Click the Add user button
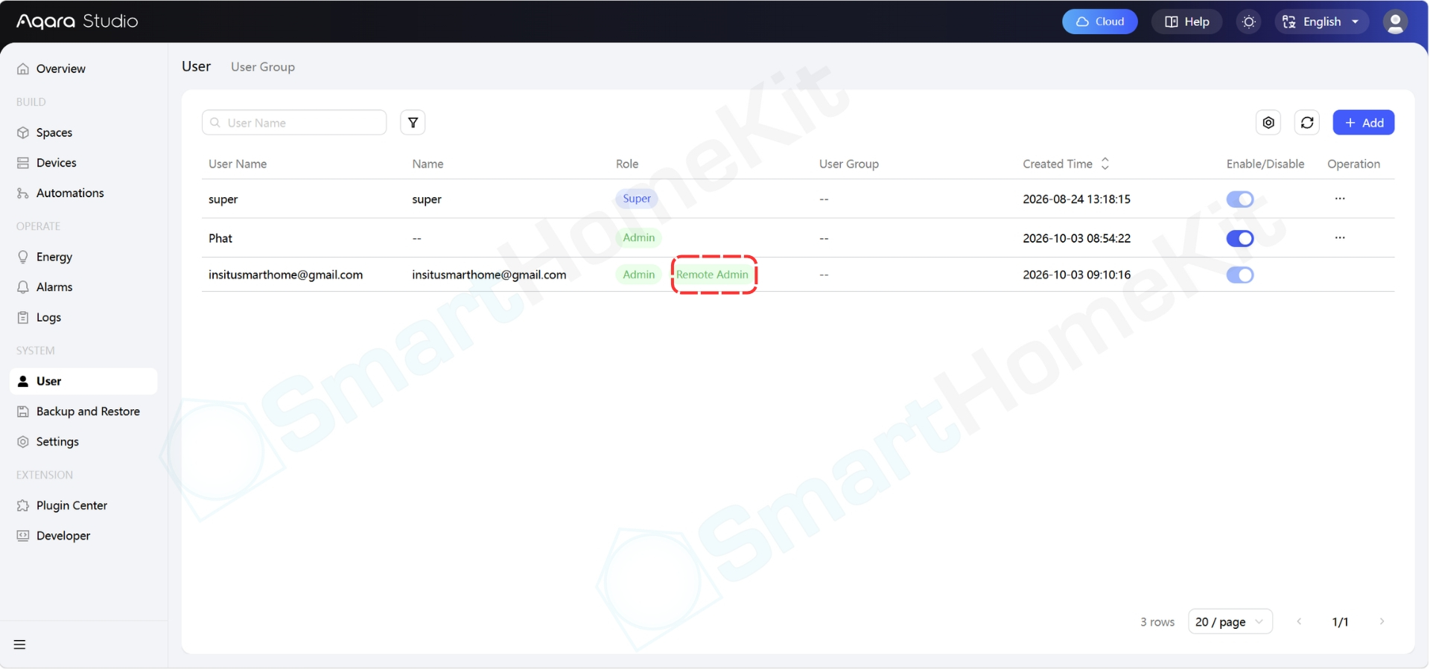 (1364, 123)
